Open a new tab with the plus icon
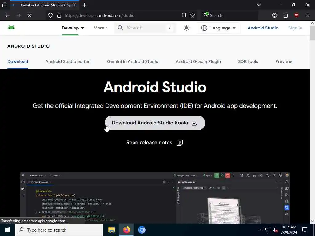The height and width of the screenshot is (236, 315). [x=85, y=5]
